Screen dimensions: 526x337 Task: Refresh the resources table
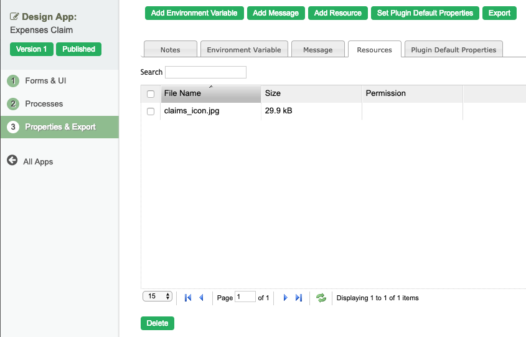coord(321,298)
